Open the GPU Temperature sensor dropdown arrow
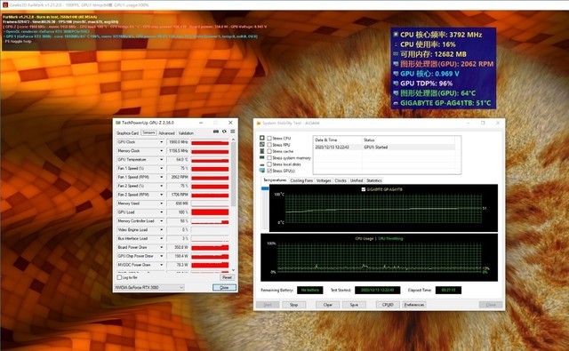569x351 pixels. point(162,160)
